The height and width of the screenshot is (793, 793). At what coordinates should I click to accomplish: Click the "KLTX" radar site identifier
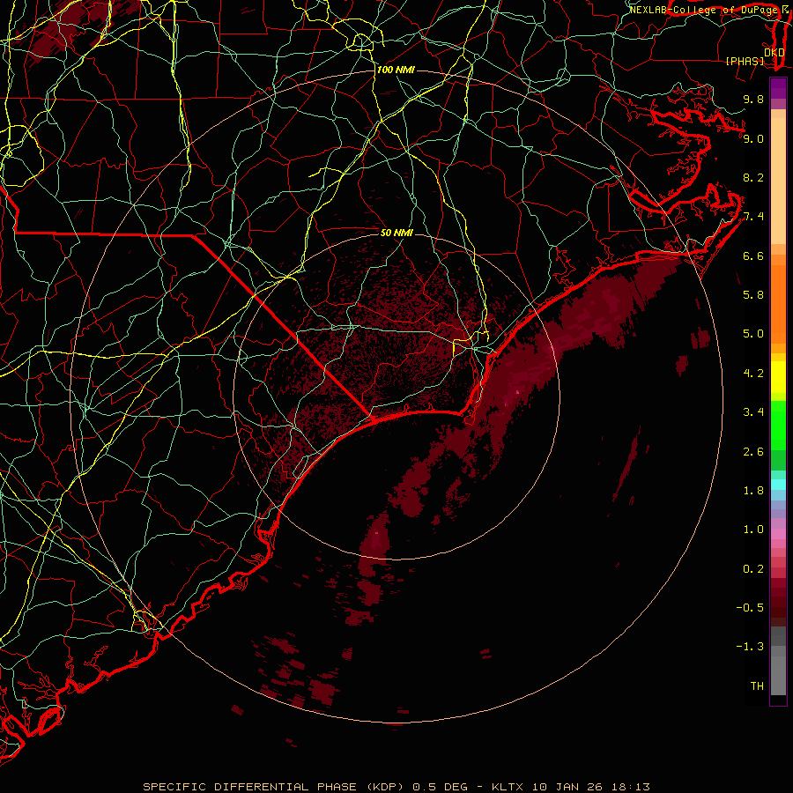pos(508,787)
